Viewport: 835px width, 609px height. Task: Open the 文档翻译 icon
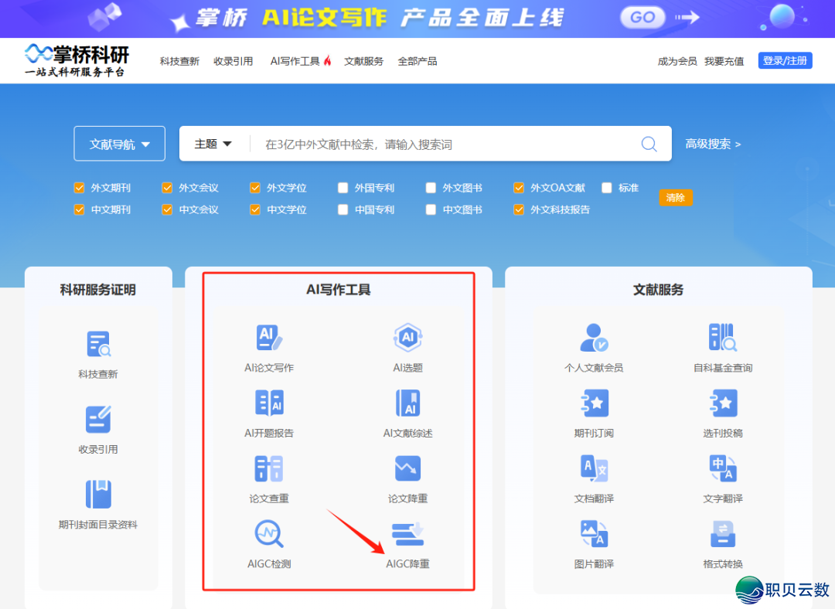pyautogui.click(x=594, y=469)
